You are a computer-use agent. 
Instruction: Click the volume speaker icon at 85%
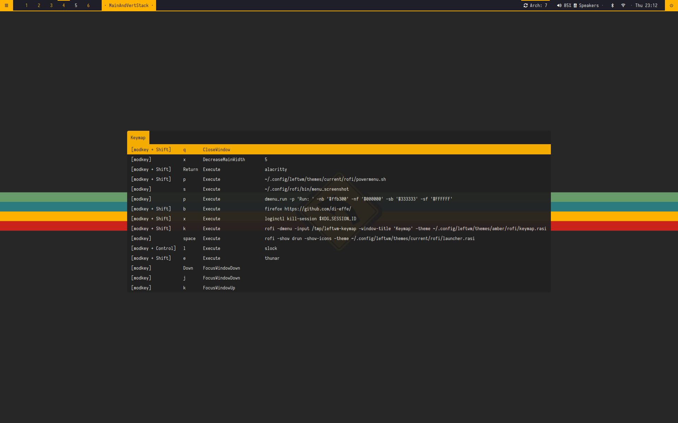pyautogui.click(x=559, y=5)
